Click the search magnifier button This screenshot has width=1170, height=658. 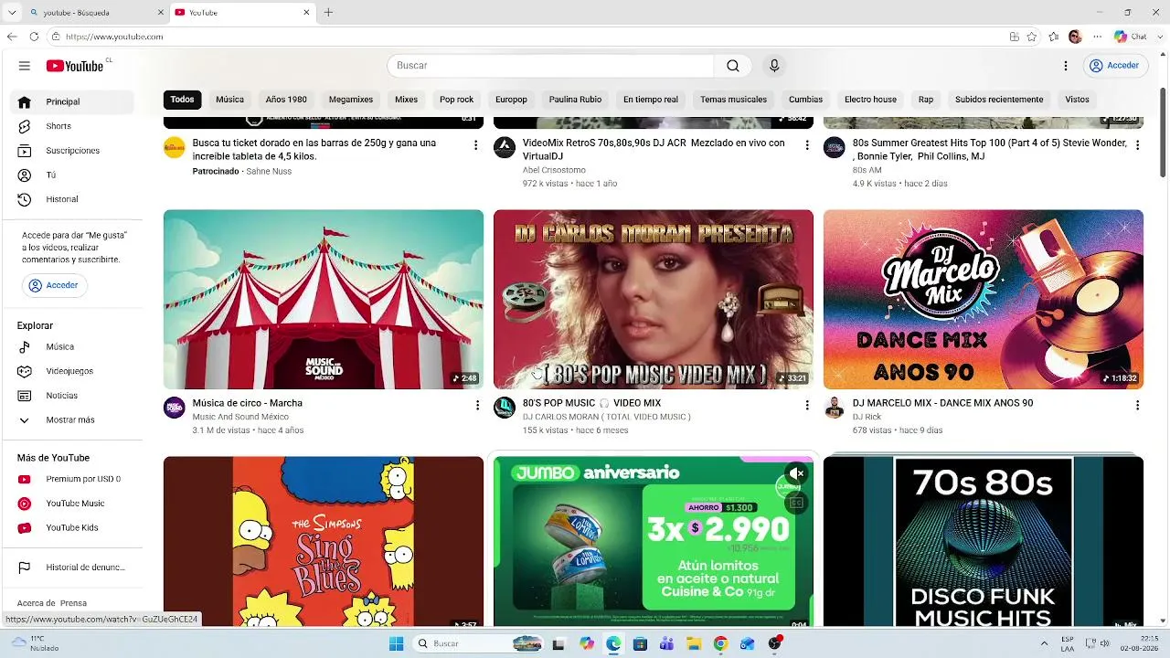pos(733,66)
